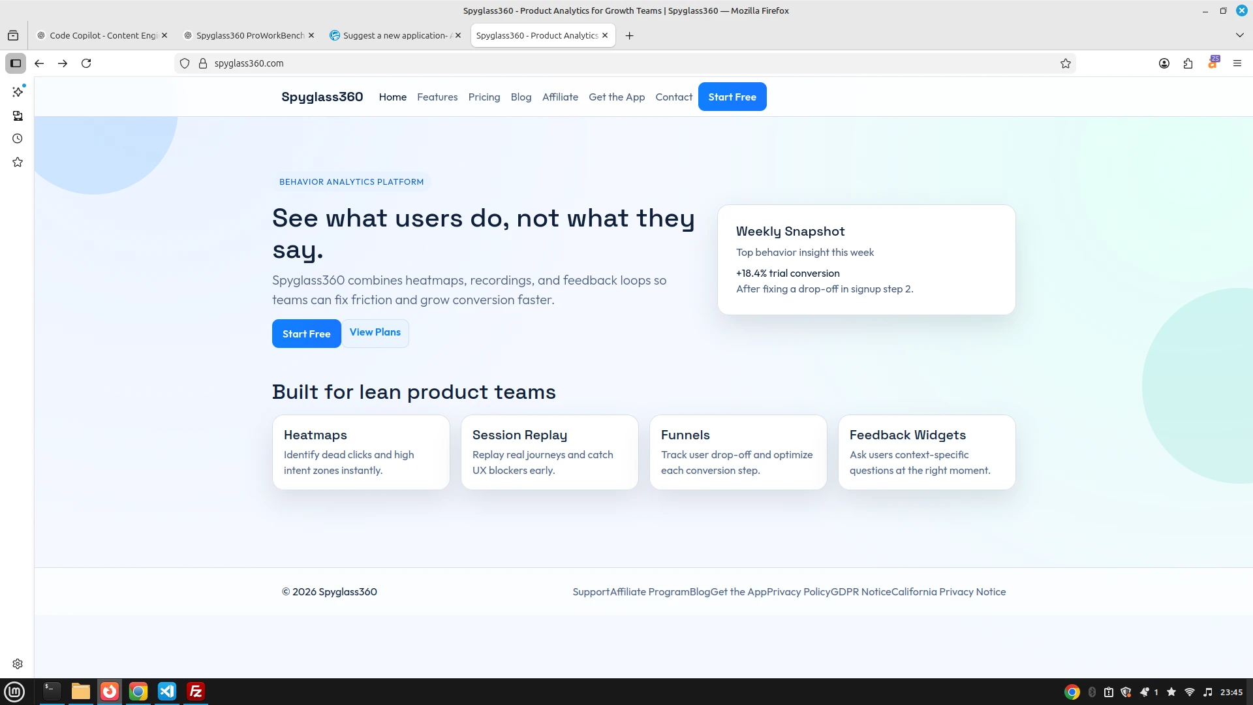Switch to Spyglass360 ProWorkBench tab
The width and height of the screenshot is (1253, 705).
[x=250, y=35]
